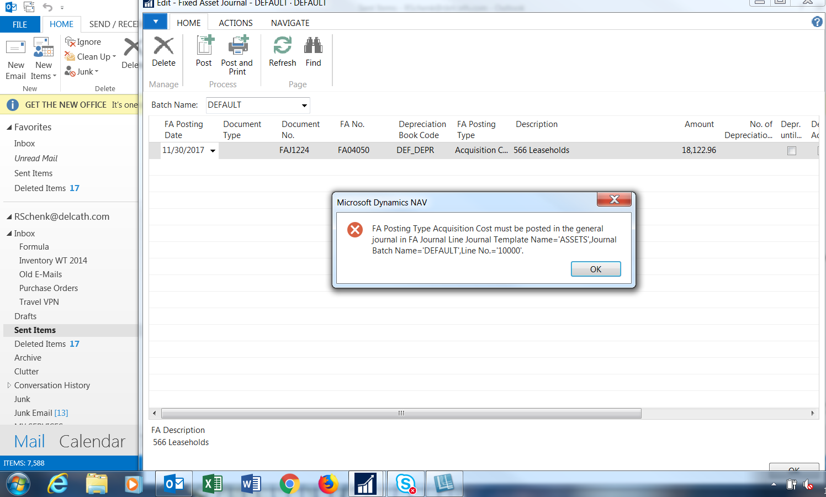Click the scroll left arrow in journal
The height and width of the screenshot is (497, 826).
[155, 413]
